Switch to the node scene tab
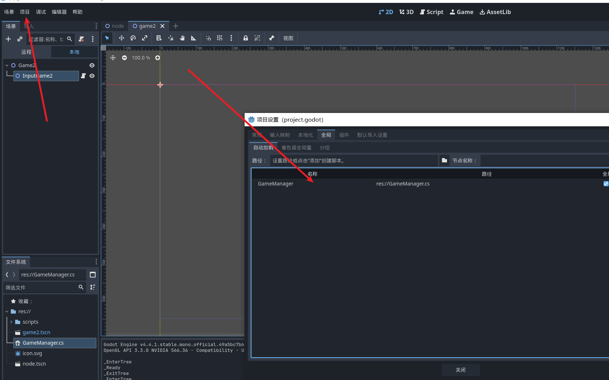Image resolution: width=609 pixels, height=380 pixels. click(x=114, y=26)
